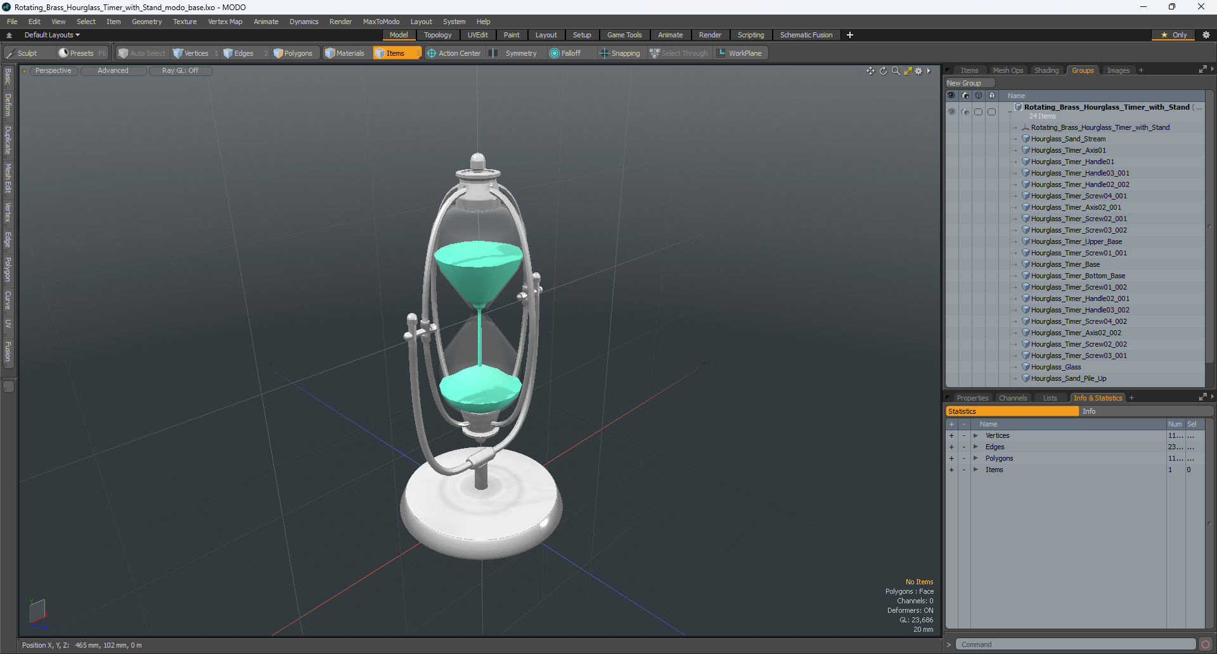Open the Default Layouts dropdown
Viewport: 1217px width, 654px height.
point(51,35)
